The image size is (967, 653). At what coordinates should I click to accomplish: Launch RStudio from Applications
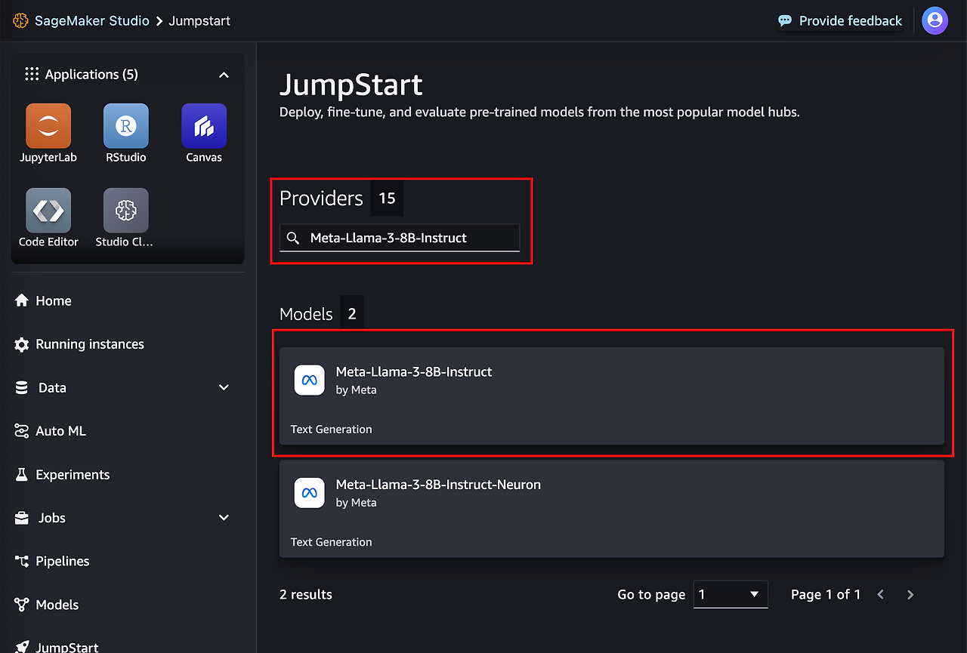point(126,126)
